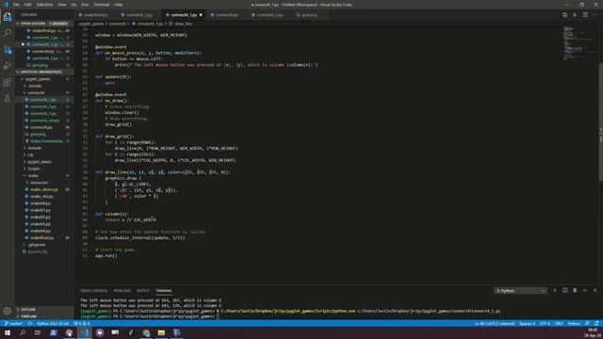Switch to the Problems panel tab
This screenshot has width=603, height=339.
tap(122, 291)
